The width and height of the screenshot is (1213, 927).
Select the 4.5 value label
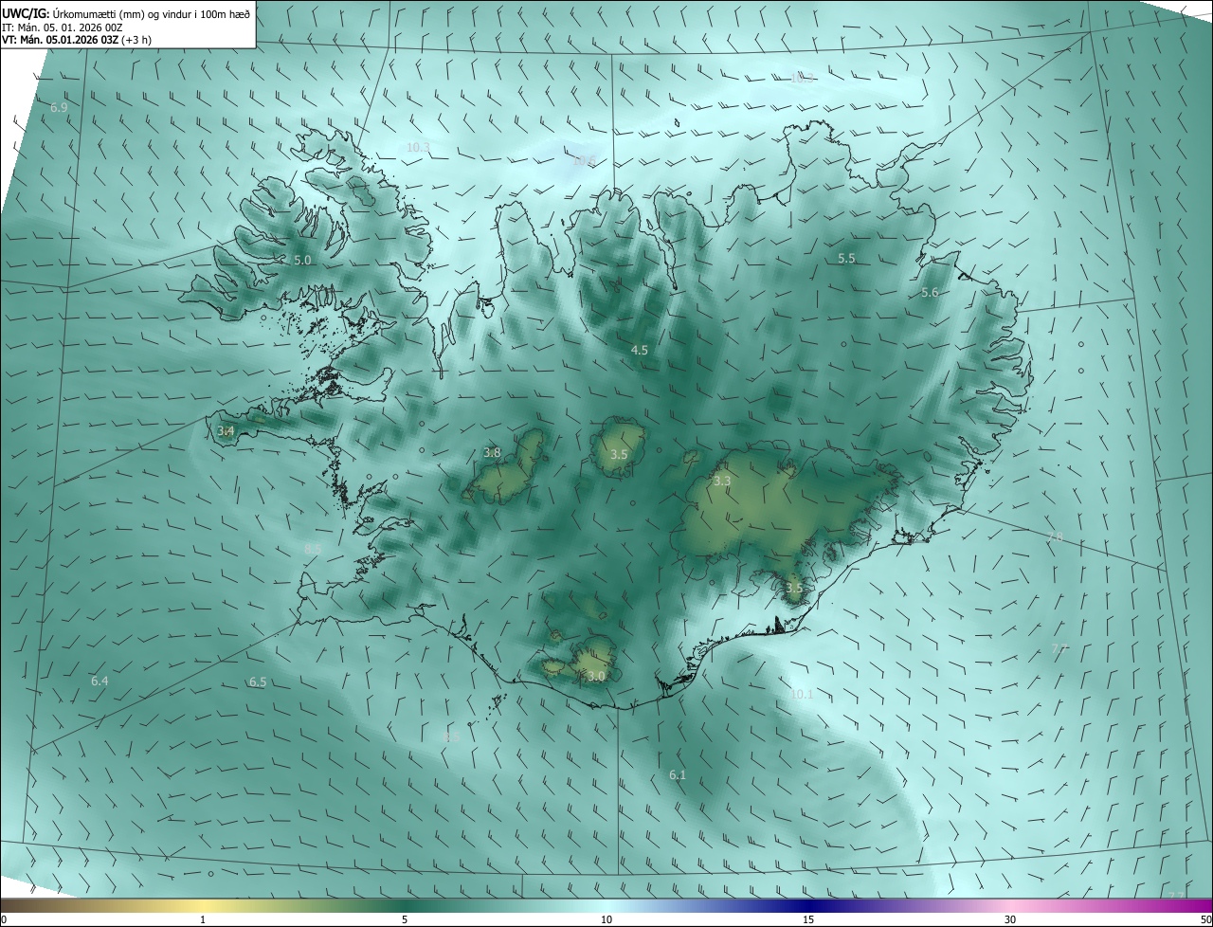click(640, 350)
